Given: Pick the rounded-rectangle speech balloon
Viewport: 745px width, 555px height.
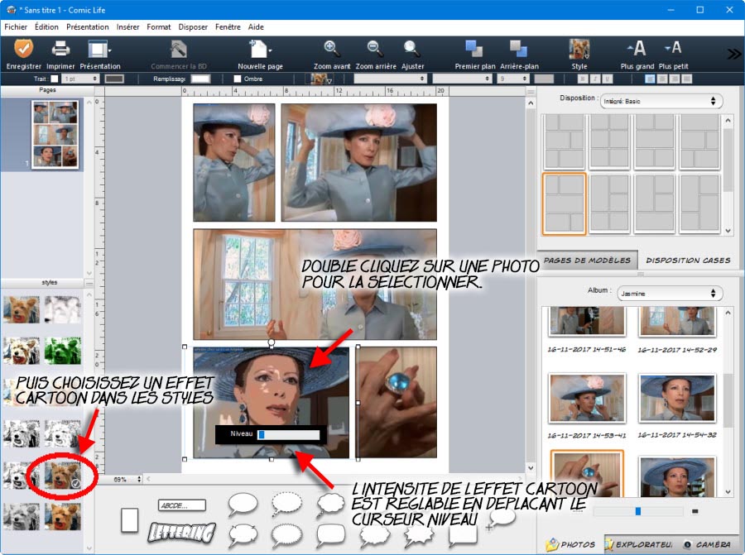Looking at the screenshot, I should [330, 535].
